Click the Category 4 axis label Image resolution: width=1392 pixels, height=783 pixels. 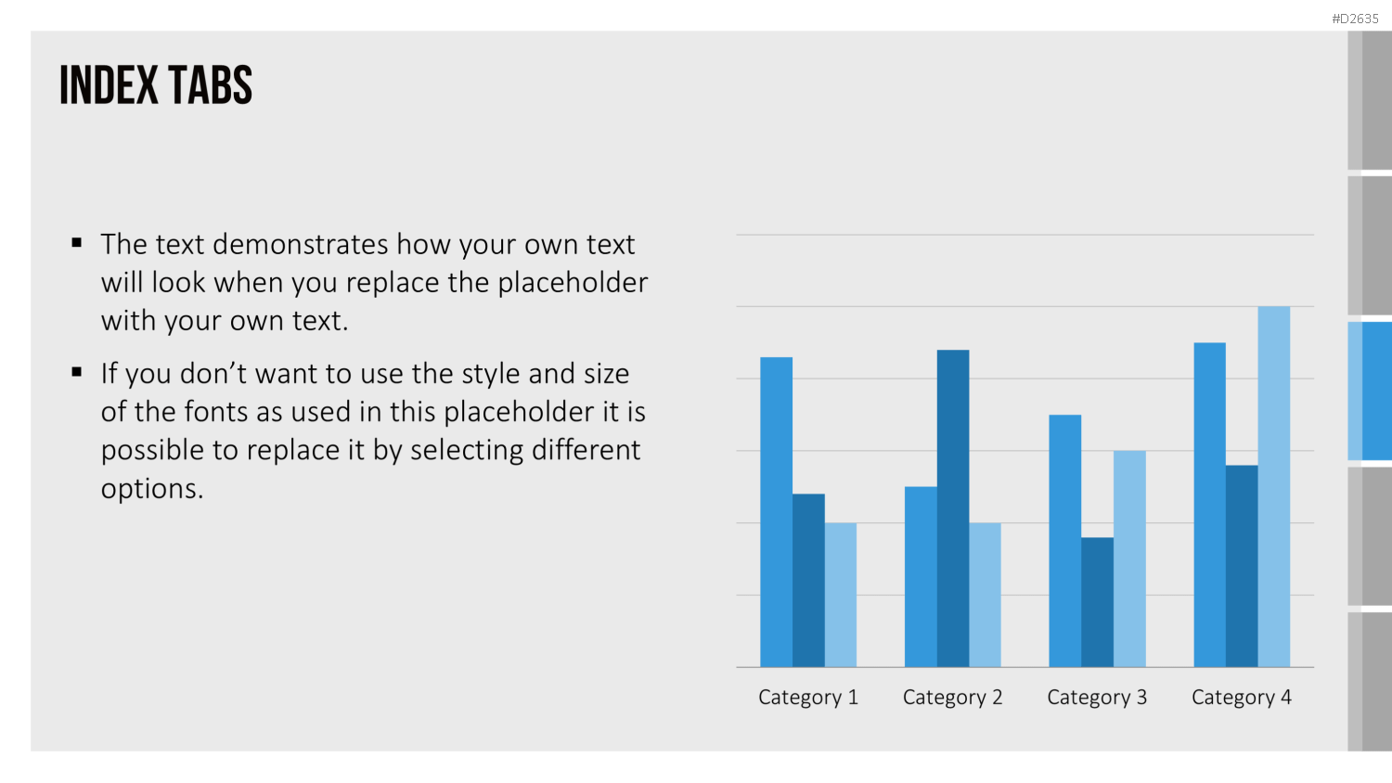(1242, 698)
